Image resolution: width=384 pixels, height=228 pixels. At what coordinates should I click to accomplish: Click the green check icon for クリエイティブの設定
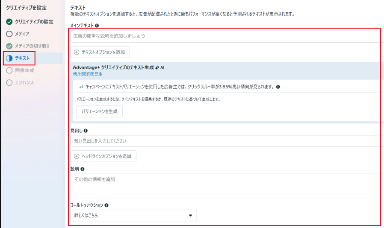pyautogui.click(x=9, y=21)
